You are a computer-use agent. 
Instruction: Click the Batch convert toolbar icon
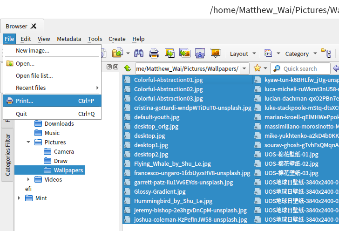tap(185, 53)
